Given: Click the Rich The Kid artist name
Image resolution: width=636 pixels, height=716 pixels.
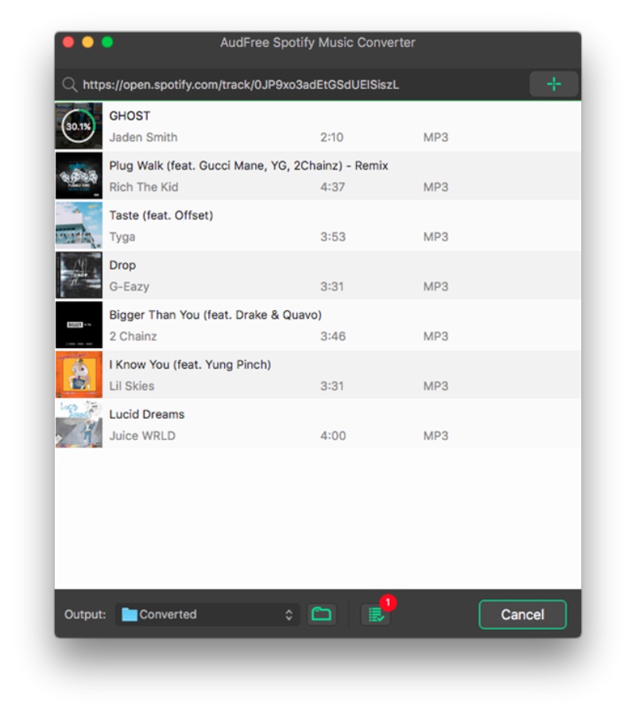Looking at the screenshot, I should [143, 188].
